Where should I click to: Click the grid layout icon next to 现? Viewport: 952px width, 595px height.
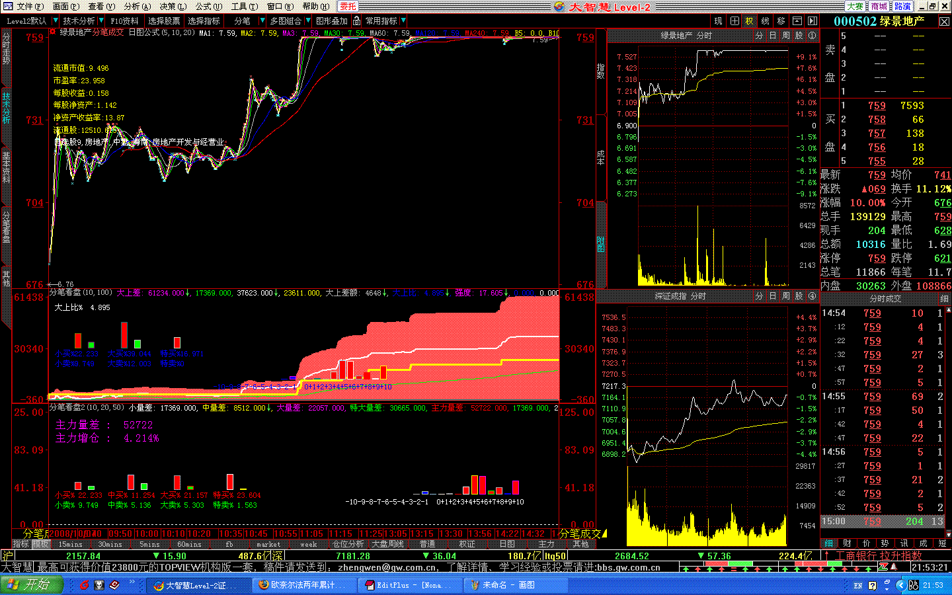point(734,21)
